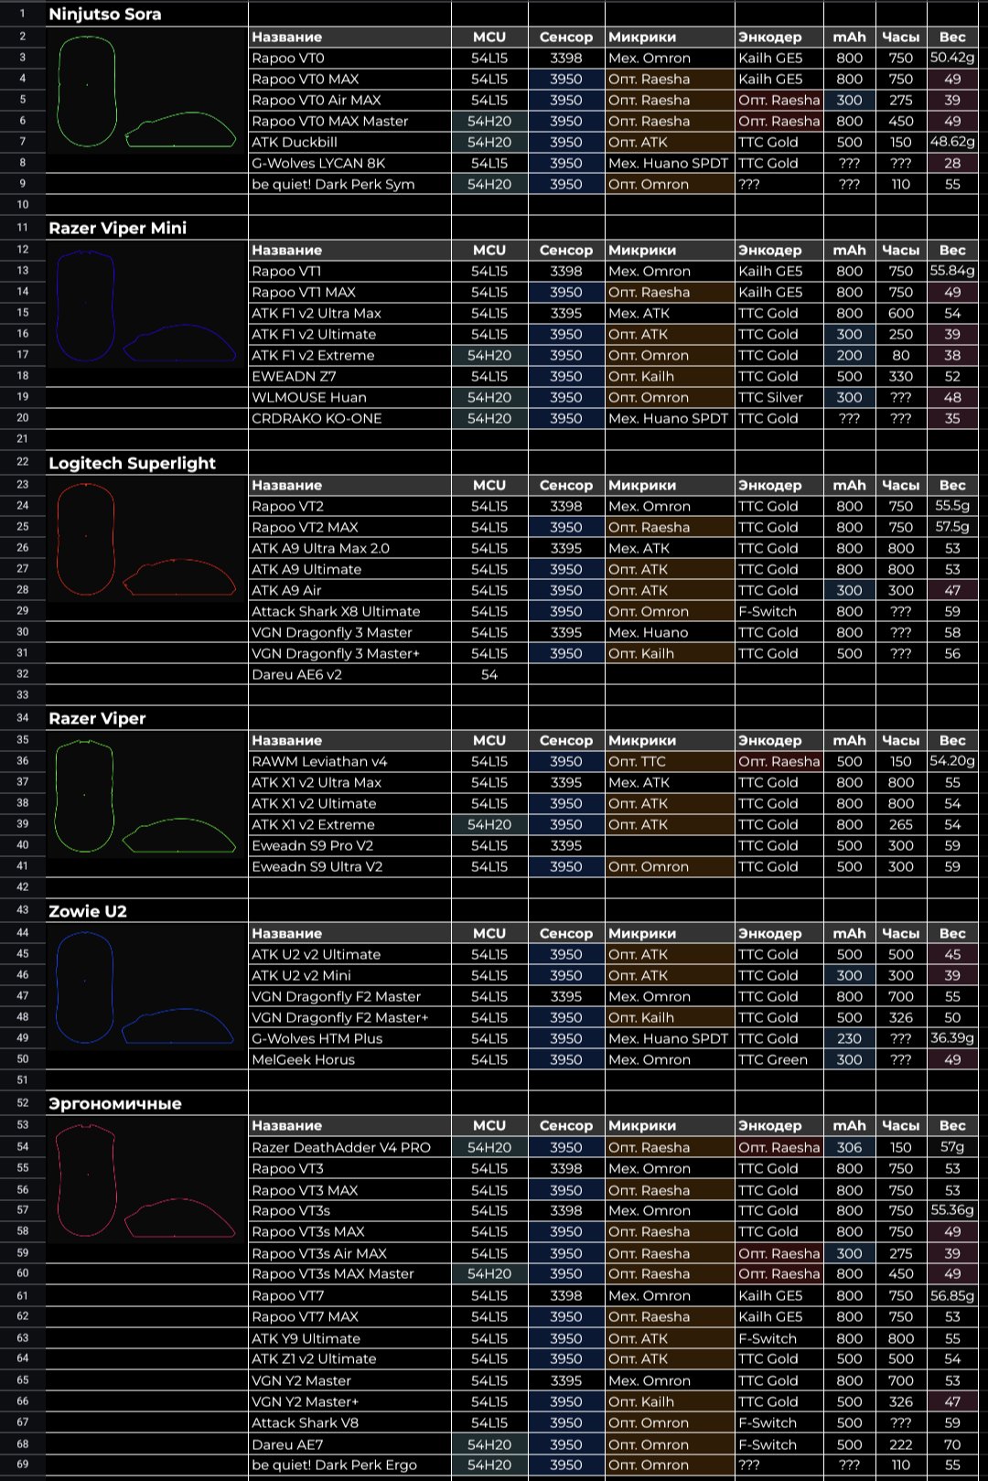The image size is (988, 1481).
Task: Click the 'Razer DeathAdder V4 PRO' name cell
Action: click(x=350, y=1147)
